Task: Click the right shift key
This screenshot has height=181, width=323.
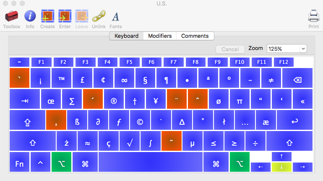Action: (x=289, y=141)
